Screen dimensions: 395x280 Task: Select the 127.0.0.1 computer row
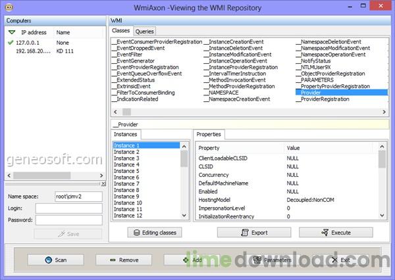[55, 43]
